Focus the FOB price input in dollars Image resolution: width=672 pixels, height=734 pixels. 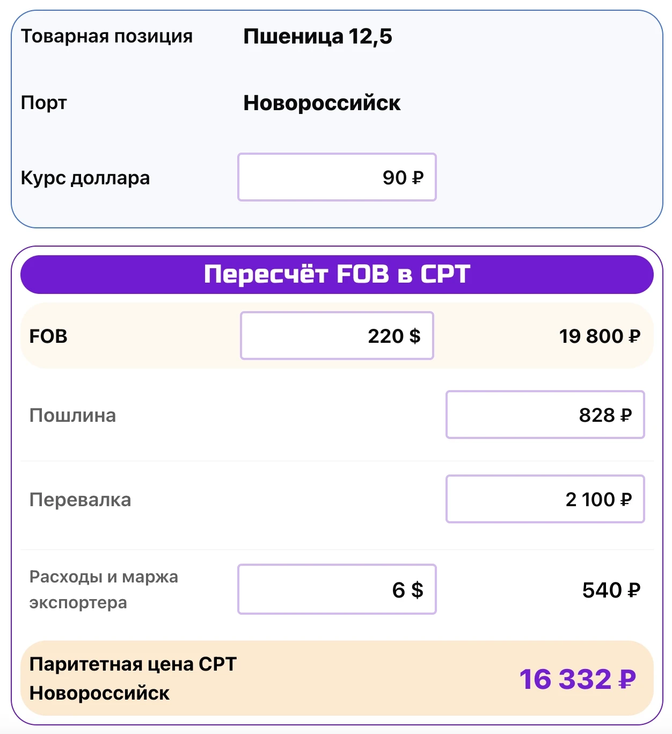coord(337,336)
